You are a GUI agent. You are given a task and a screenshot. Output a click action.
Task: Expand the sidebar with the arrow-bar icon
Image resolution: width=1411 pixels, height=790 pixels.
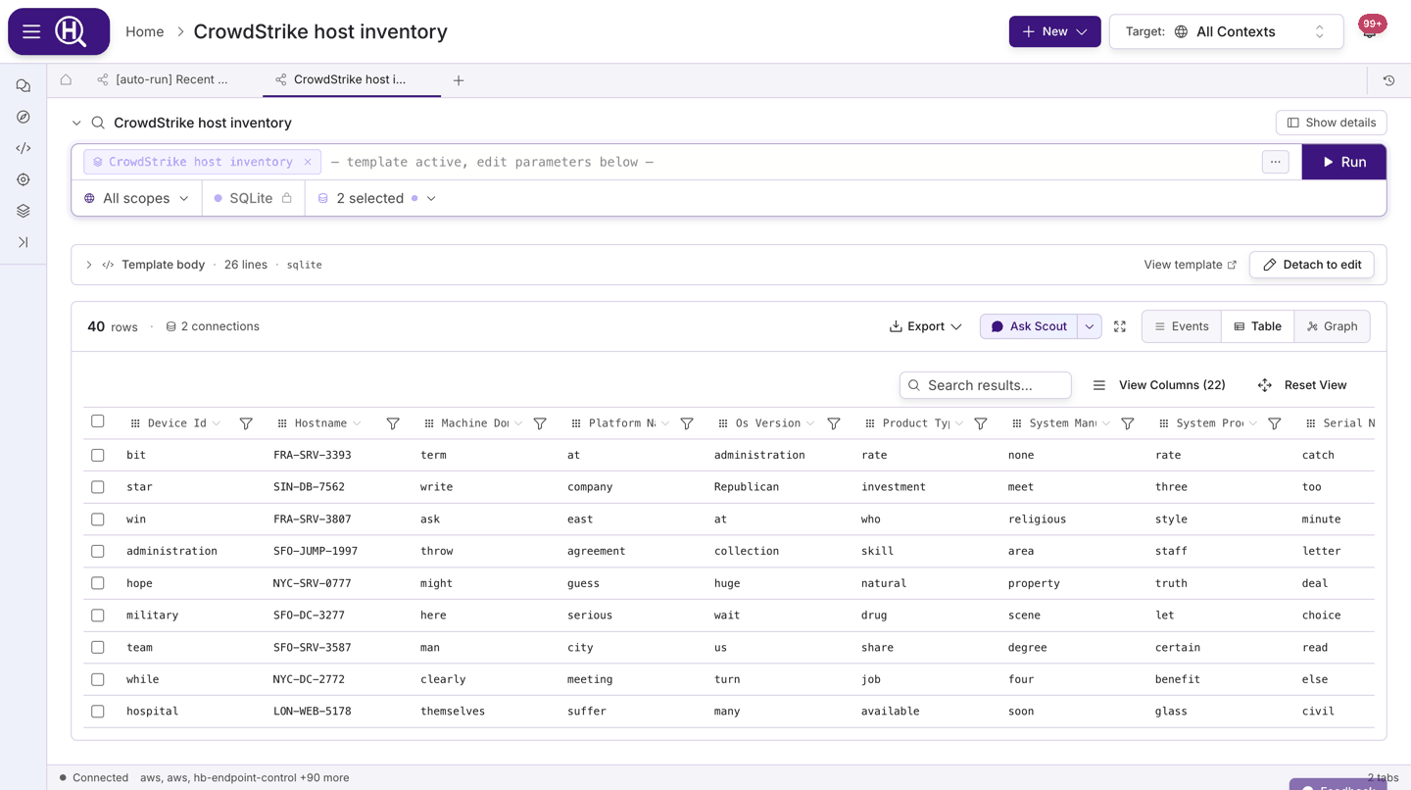coord(24,242)
